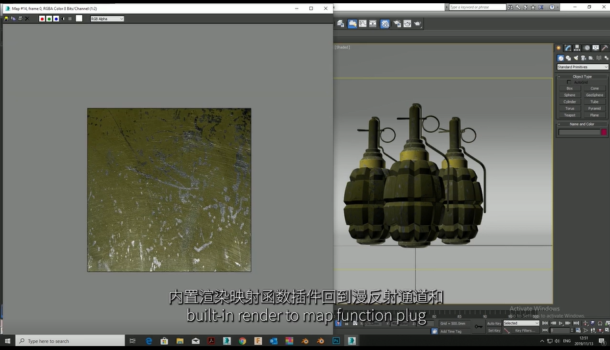Screen dimensions: 610x350
Task: Click the Box primitive button
Action: tap(570, 89)
